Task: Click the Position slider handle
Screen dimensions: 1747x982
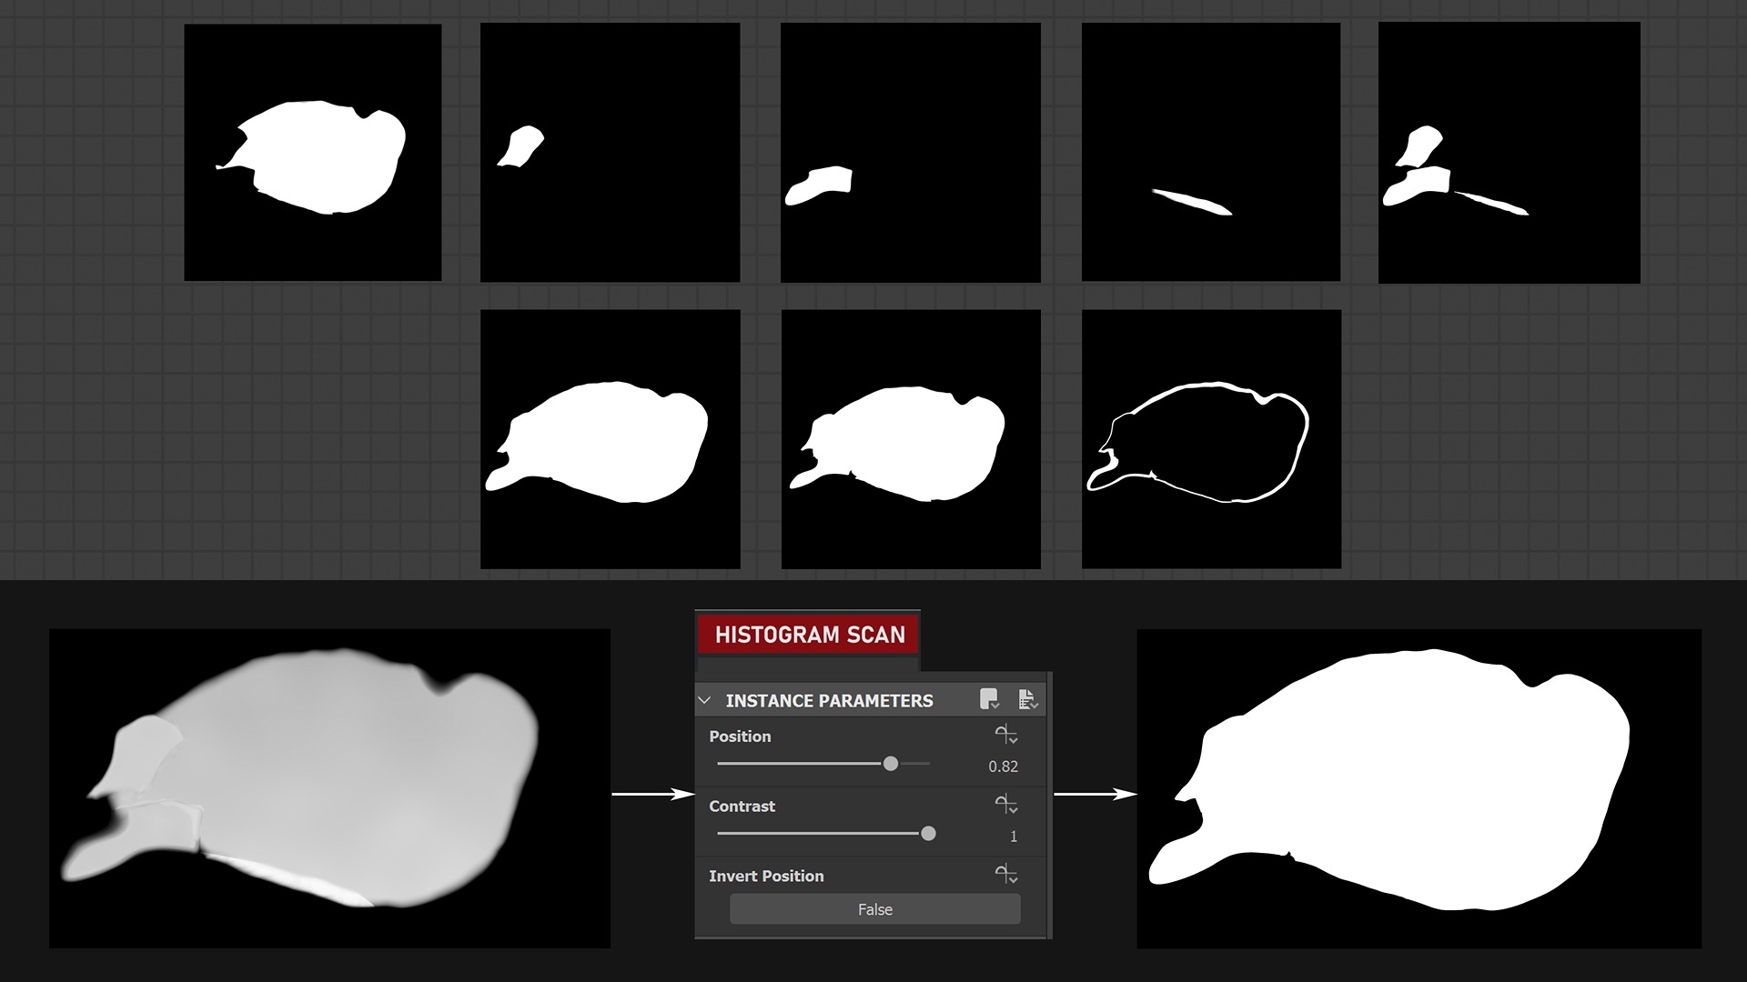Action: coord(891,764)
